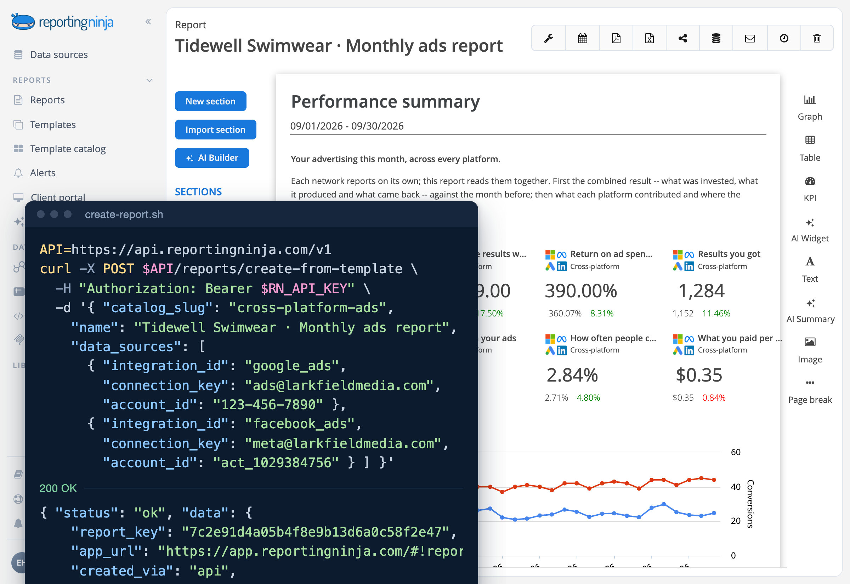Delete report with trash icon

tap(817, 38)
